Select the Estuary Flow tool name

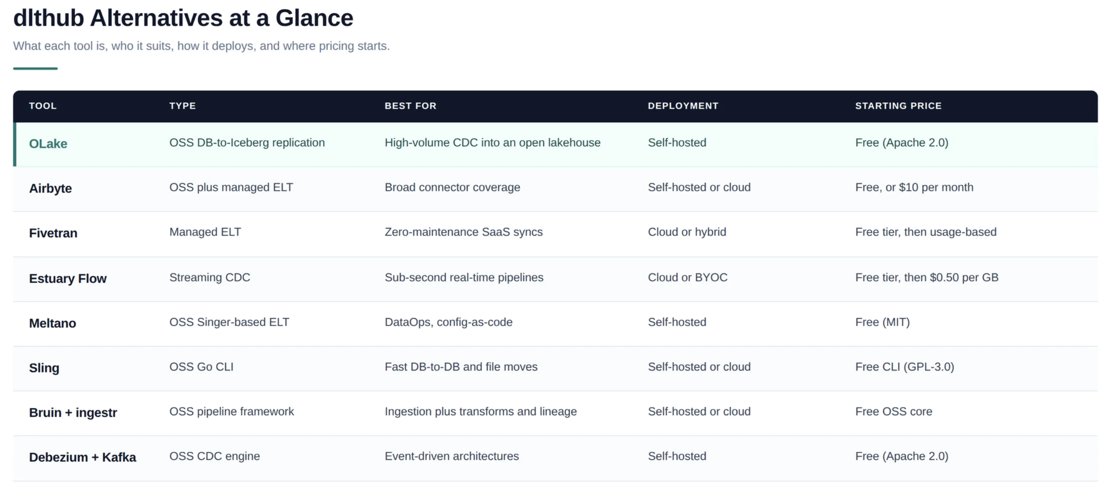click(x=67, y=278)
